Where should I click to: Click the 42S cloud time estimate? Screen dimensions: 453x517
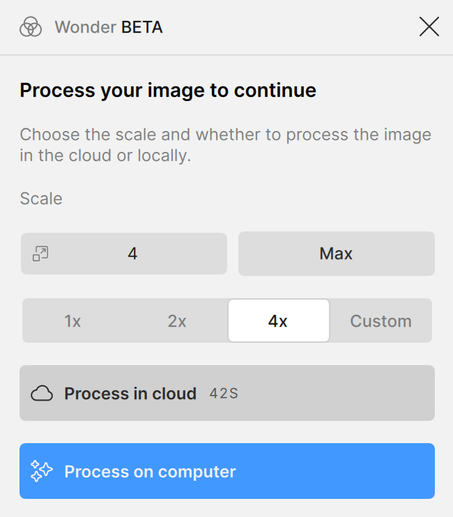[x=224, y=394]
